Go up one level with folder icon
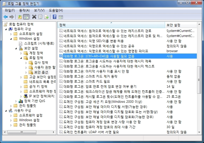The height and width of the screenshot is (143, 204). click(x=20, y=17)
